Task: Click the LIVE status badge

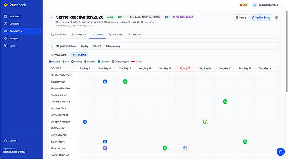Action: point(120,17)
